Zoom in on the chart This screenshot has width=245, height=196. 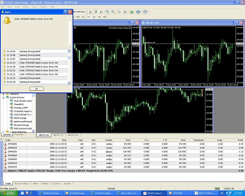(107, 12)
